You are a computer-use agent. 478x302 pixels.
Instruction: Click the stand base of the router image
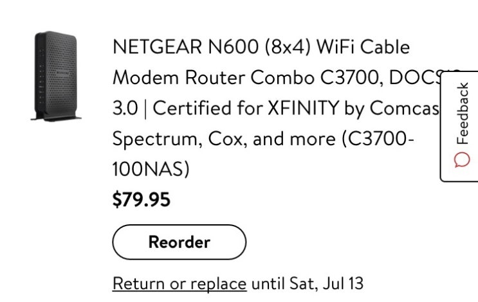coord(57,116)
